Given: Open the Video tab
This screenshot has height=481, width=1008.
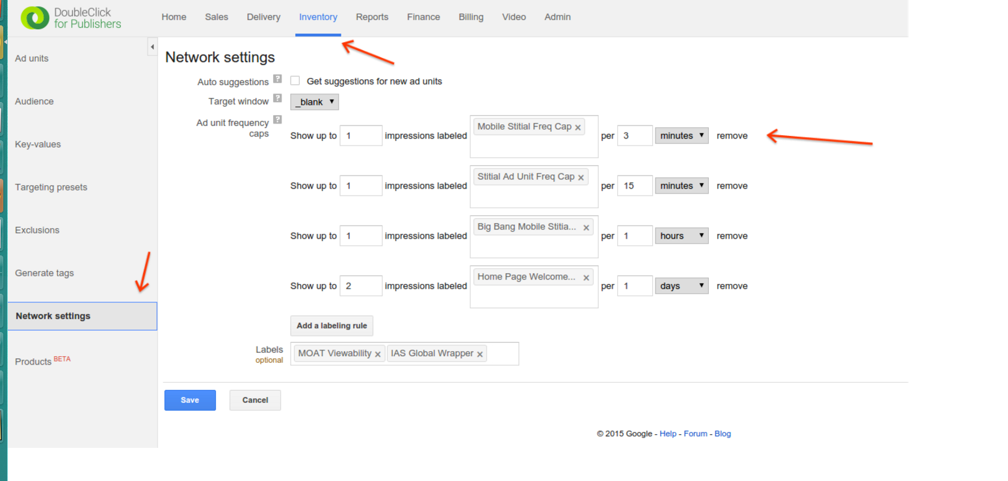Looking at the screenshot, I should point(514,17).
